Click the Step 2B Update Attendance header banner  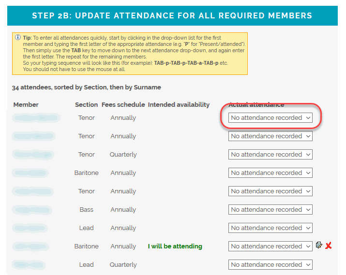(172, 15)
